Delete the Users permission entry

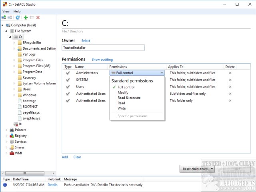230,87
